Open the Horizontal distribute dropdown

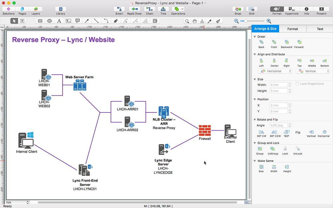tap(275, 71)
